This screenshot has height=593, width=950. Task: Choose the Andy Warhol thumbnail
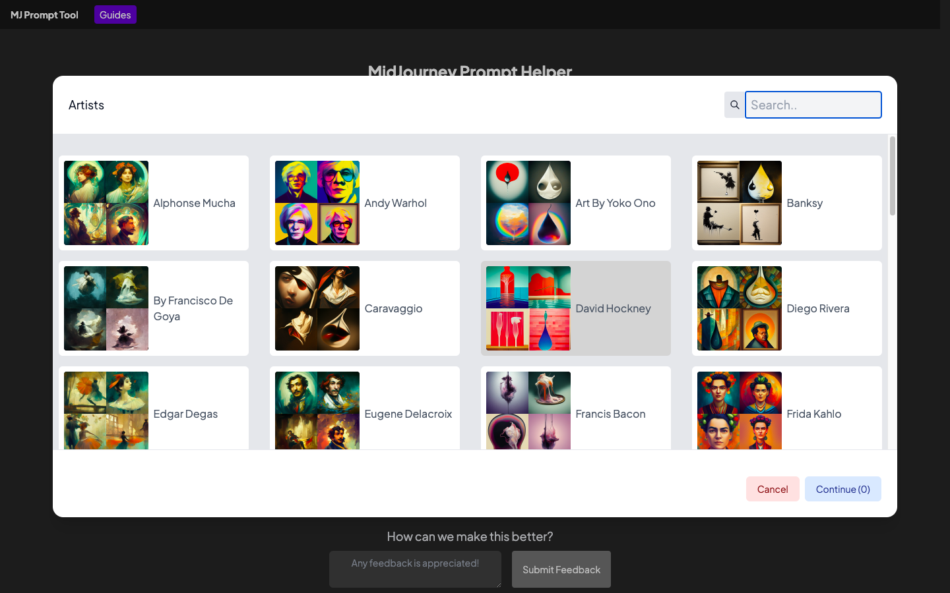pyautogui.click(x=317, y=203)
